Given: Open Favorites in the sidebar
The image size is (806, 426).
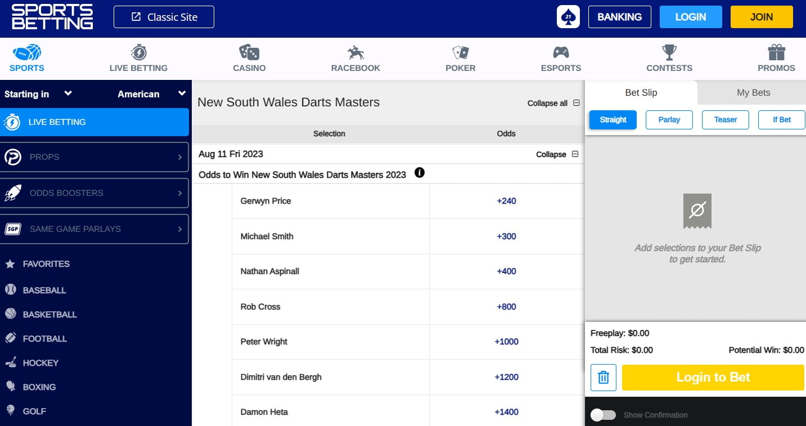Looking at the screenshot, I should tap(46, 264).
